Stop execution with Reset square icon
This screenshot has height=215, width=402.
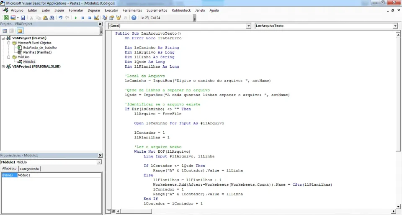89,18
